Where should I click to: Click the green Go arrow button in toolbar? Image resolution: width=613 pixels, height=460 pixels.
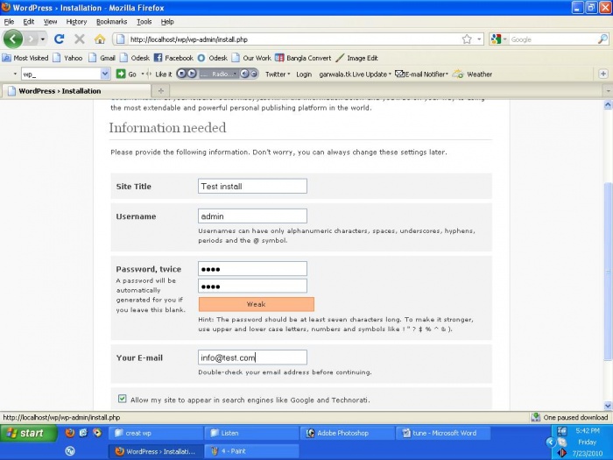click(121, 74)
